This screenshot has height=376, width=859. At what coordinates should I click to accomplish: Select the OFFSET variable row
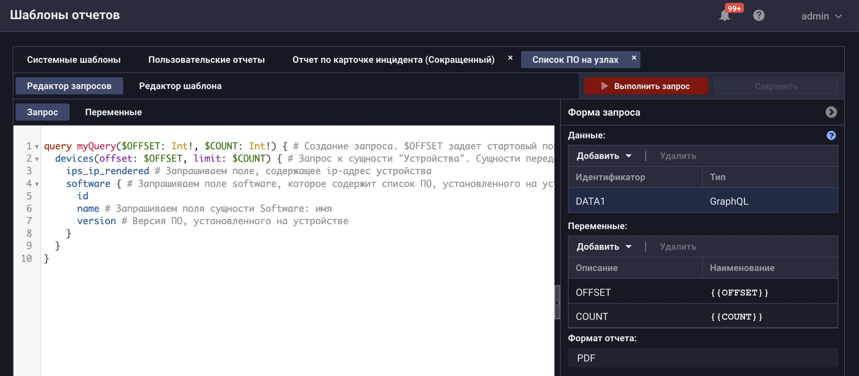703,292
